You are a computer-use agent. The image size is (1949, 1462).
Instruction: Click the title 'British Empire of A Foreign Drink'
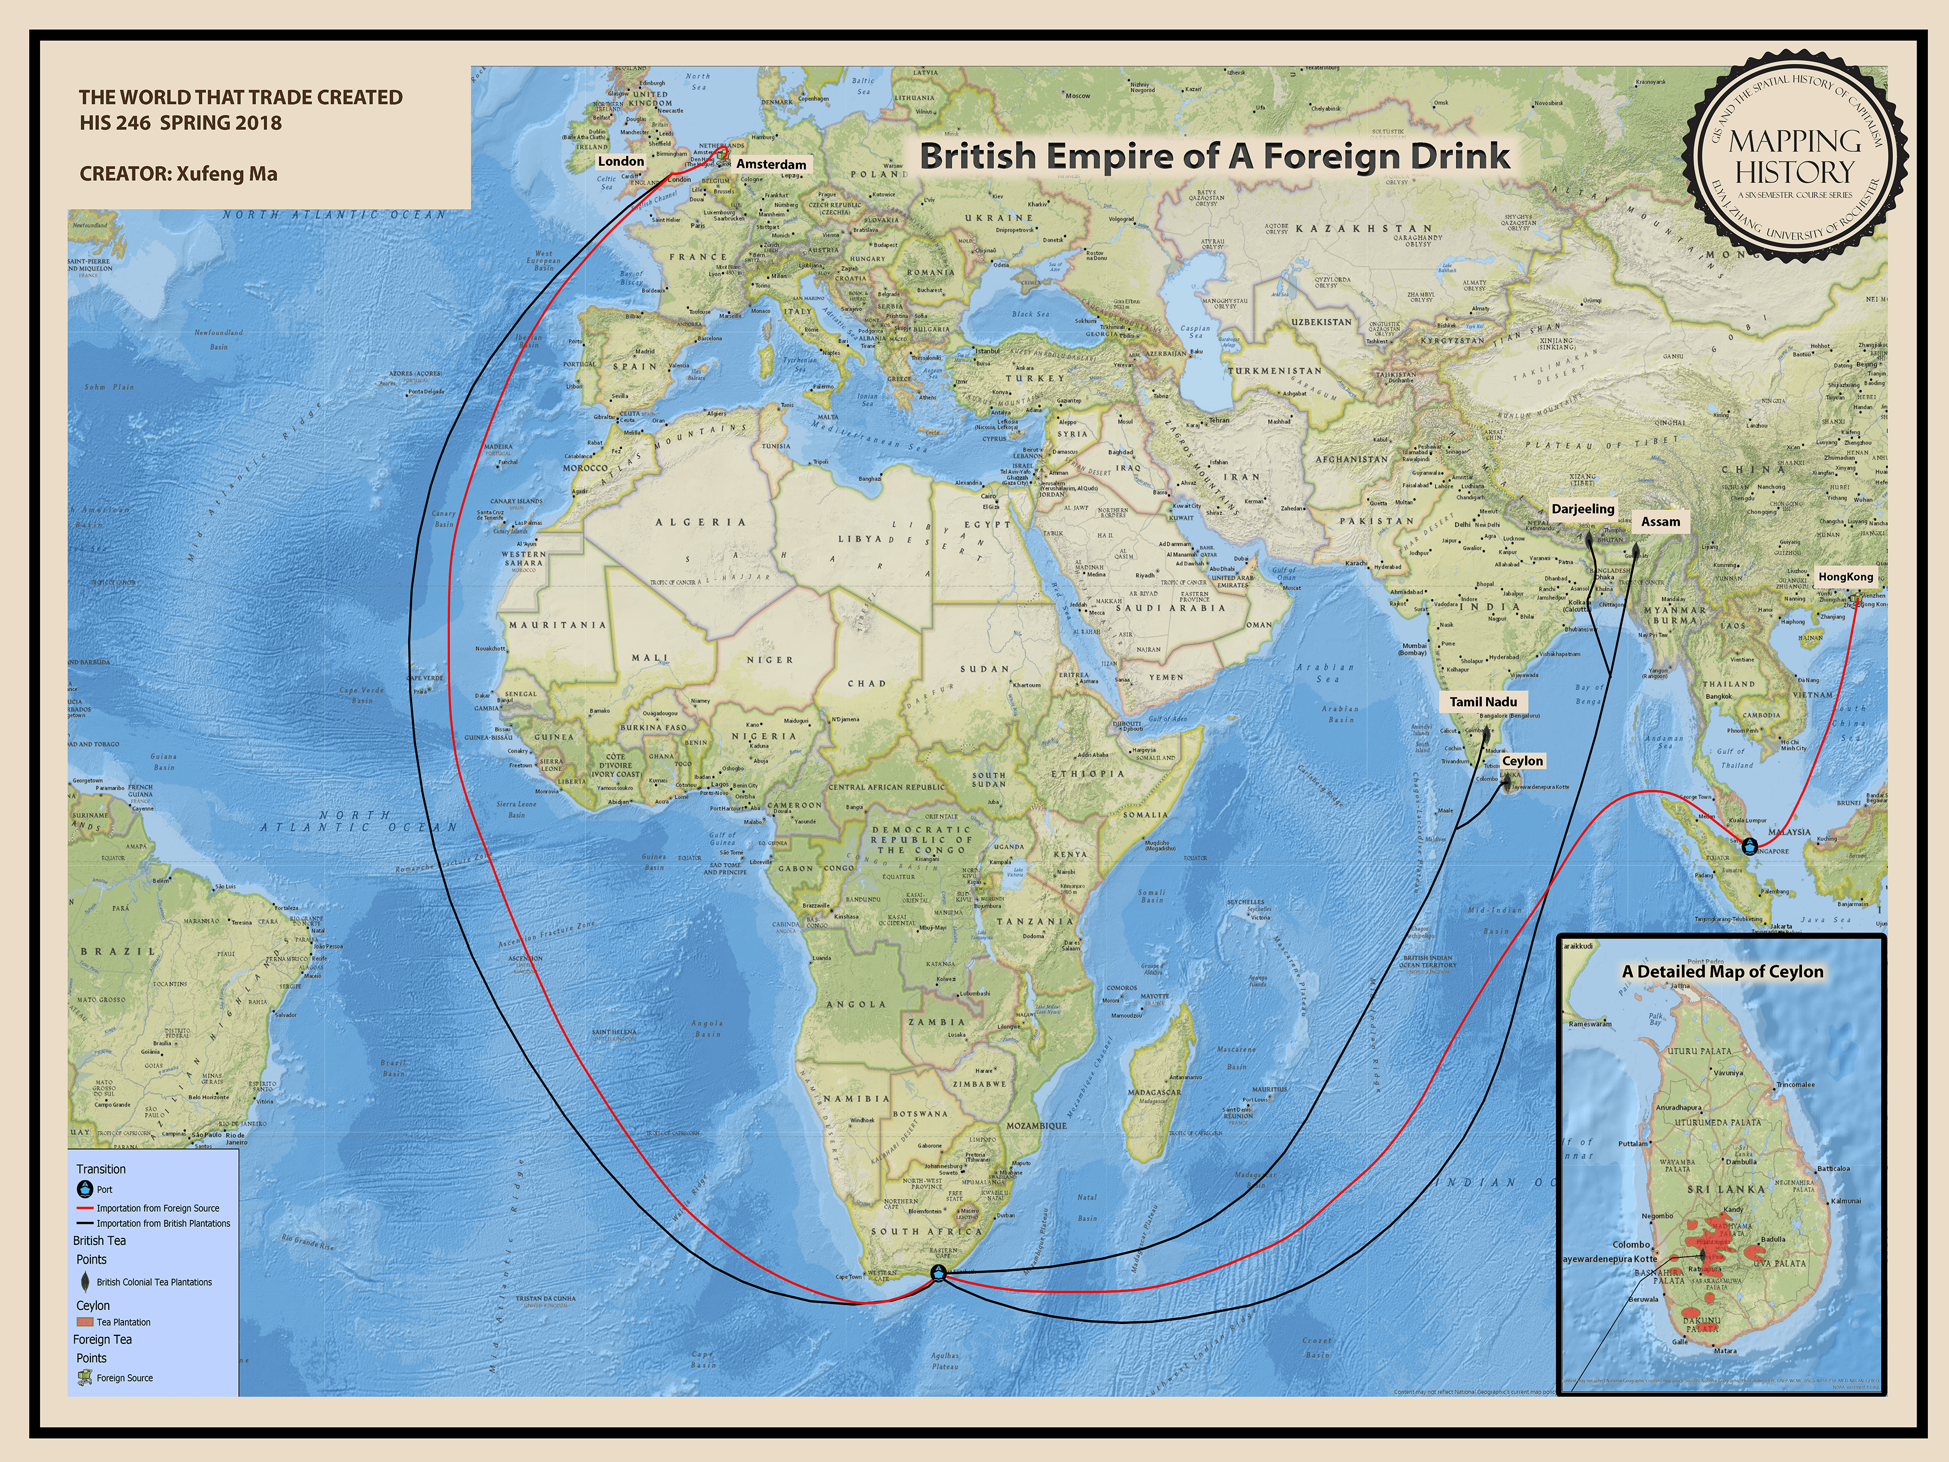[x=1215, y=156]
